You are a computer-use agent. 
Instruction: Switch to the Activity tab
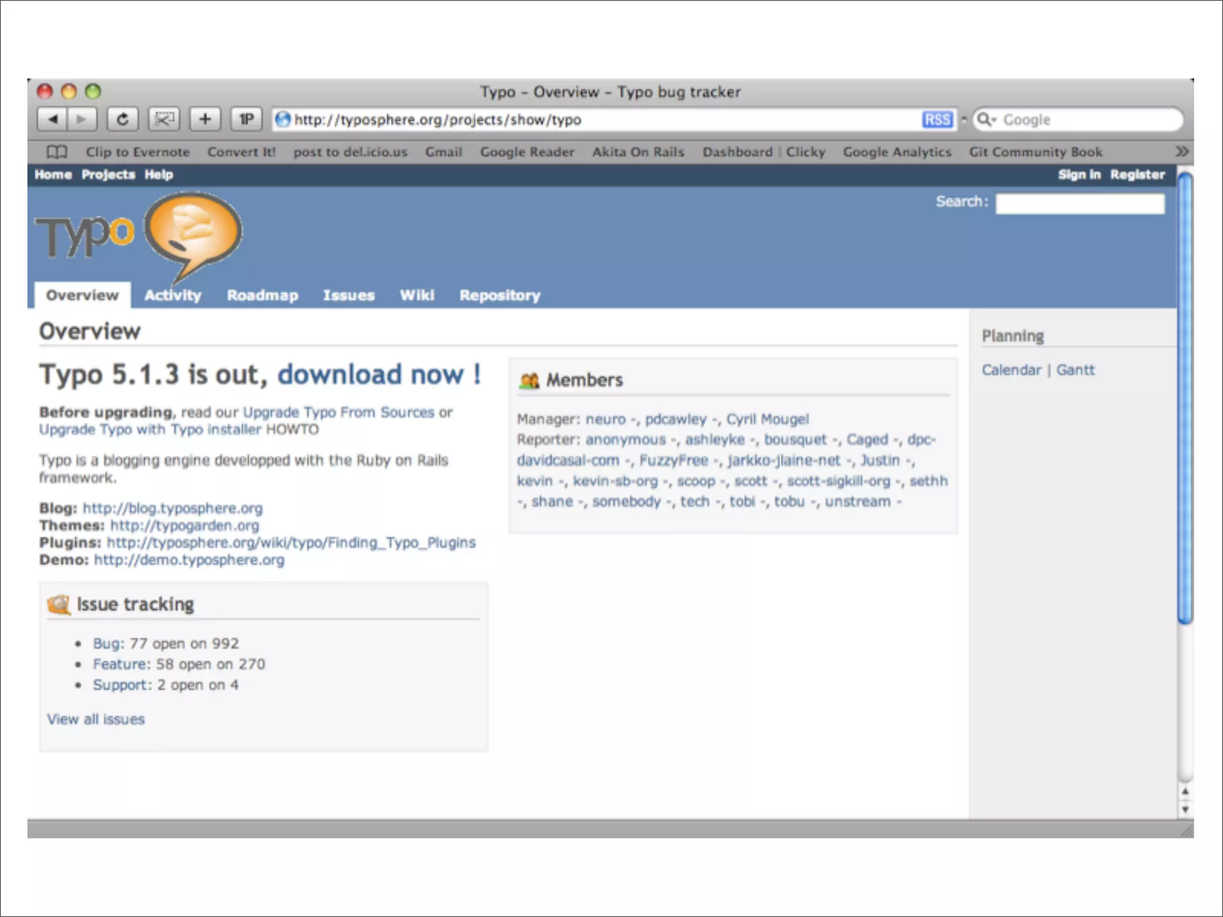[x=173, y=295]
